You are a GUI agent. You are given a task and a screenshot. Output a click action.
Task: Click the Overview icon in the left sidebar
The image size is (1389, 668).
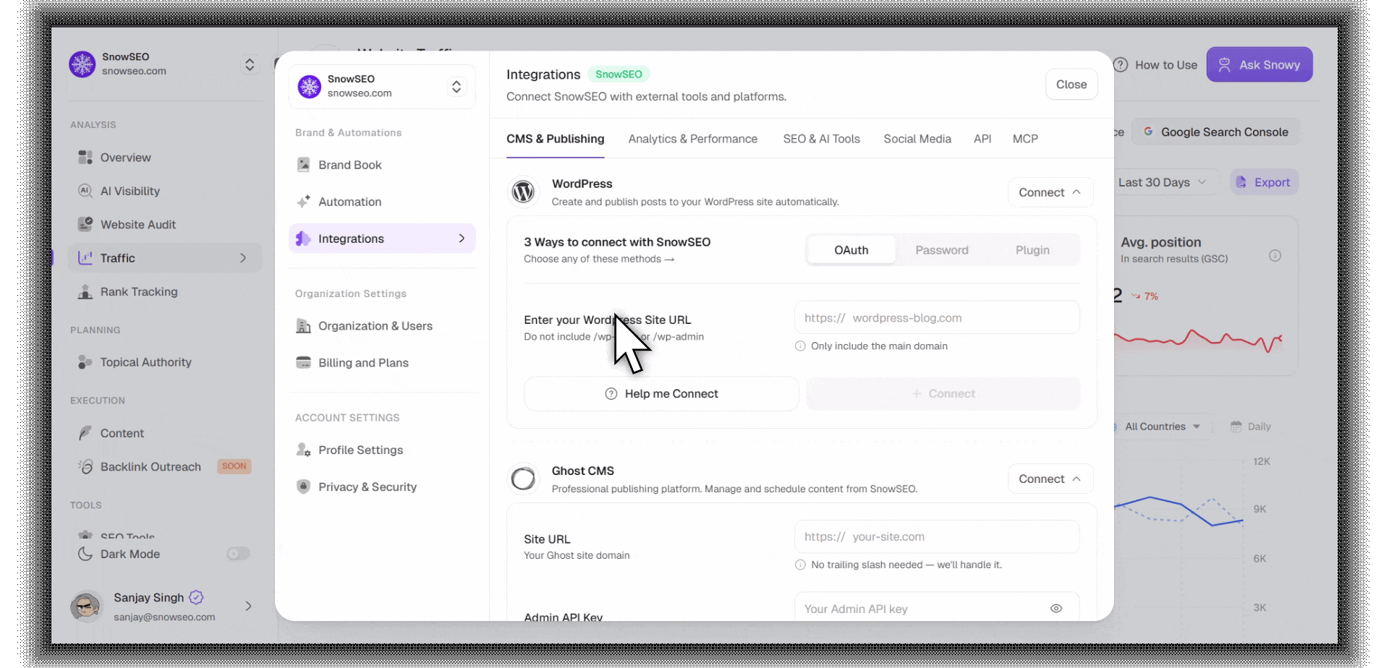tap(85, 158)
